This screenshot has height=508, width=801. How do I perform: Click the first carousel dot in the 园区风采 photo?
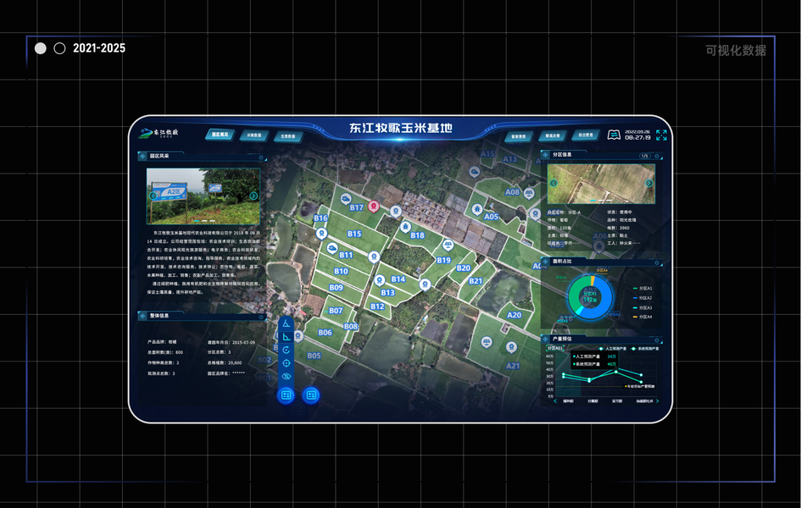point(197,221)
